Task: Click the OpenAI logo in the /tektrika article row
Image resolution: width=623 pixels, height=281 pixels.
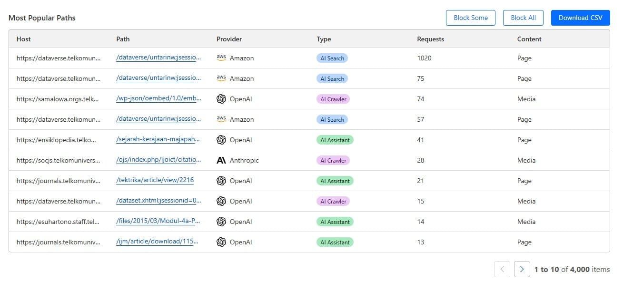Action: [x=221, y=181]
